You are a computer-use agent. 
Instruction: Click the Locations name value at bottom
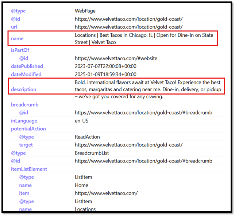tap(85, 209)
